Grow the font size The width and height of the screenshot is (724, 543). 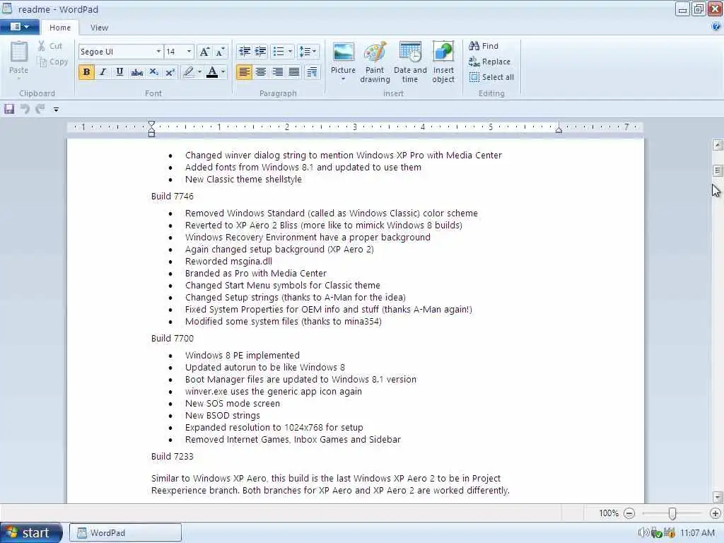point(204,52)
